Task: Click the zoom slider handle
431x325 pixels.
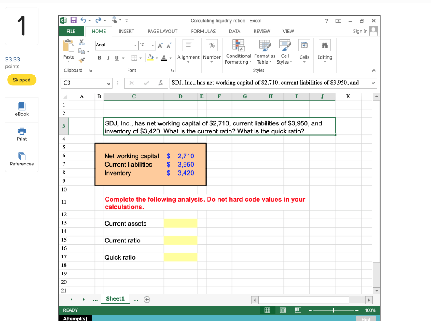Action: tap(333, 310)
